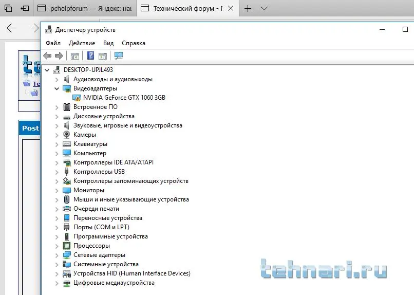Viewport: 414px width, 295px height.
Task: Select NVIDIA GeForce GTX 1060 3GB device
Action: pyautogui.click(x=124, y=98)
